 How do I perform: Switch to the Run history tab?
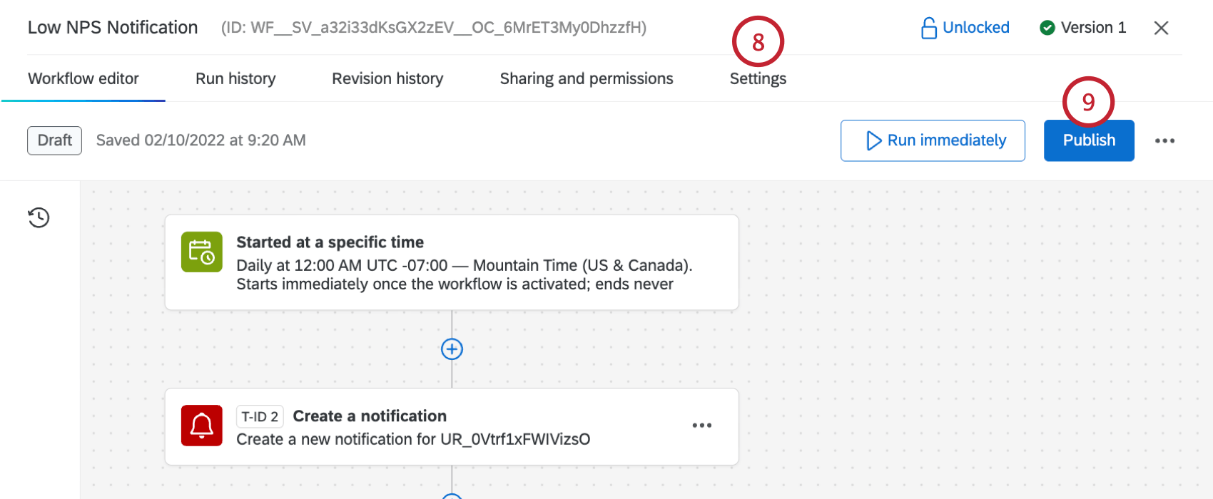pos(235,78)
